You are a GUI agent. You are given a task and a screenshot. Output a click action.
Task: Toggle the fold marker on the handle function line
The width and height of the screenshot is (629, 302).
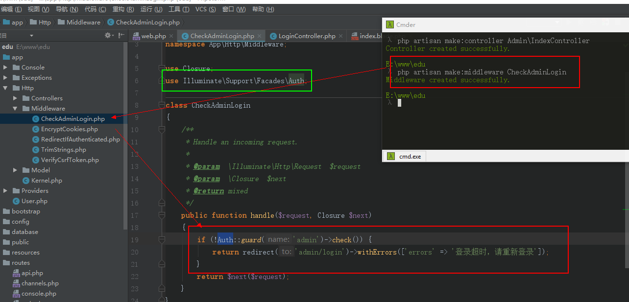pyautogui.click(x=162, y=215)
